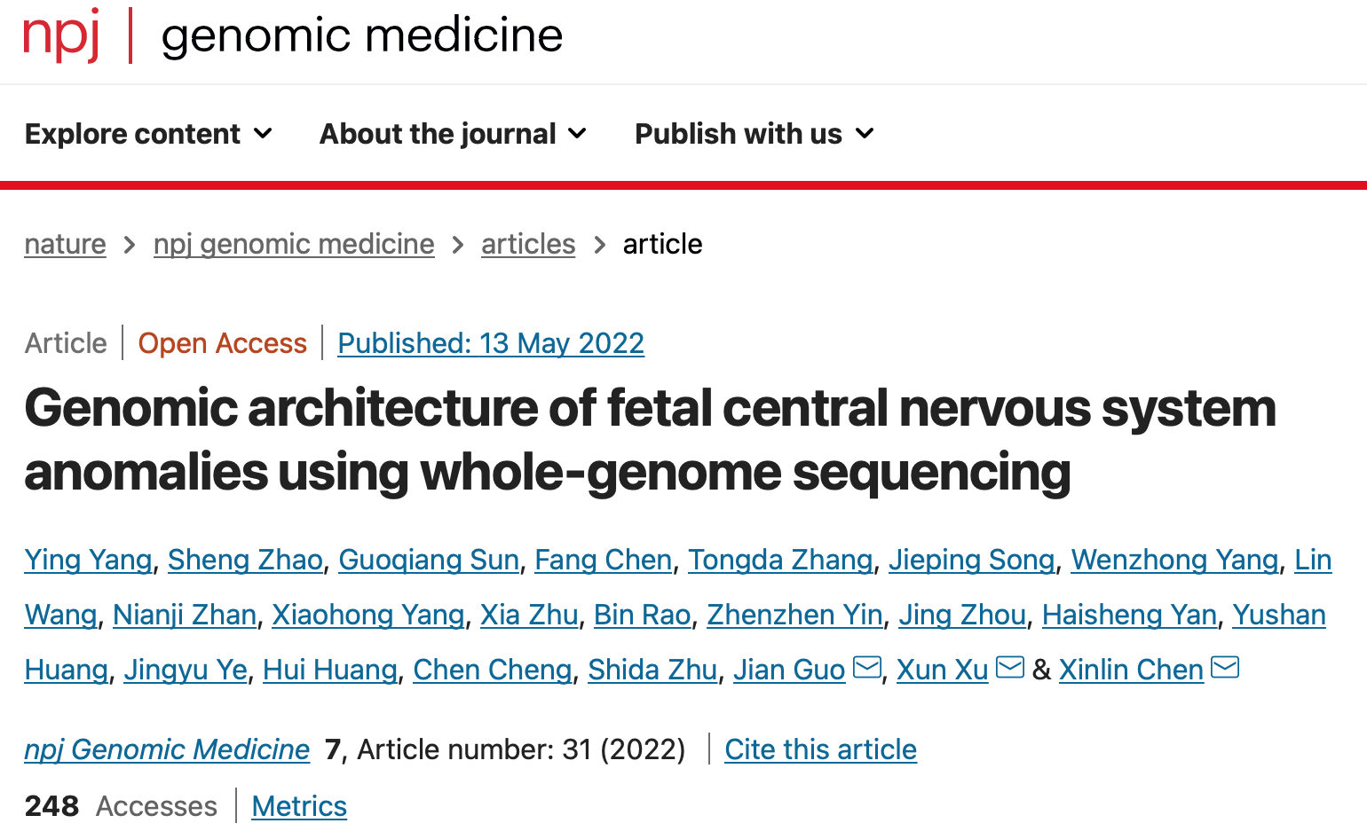The image size is (1367, 839).
Task: Open author Ying Yang's details
Action: click(88, 560)
